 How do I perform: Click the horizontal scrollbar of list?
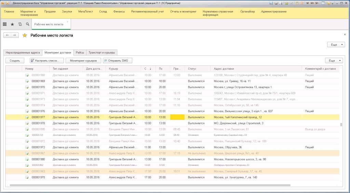(x=150, y=185)
